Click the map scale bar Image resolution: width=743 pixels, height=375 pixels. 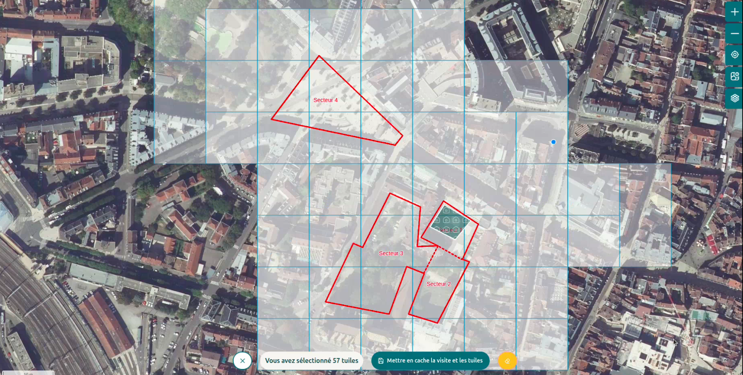click(x=28, y=373)
